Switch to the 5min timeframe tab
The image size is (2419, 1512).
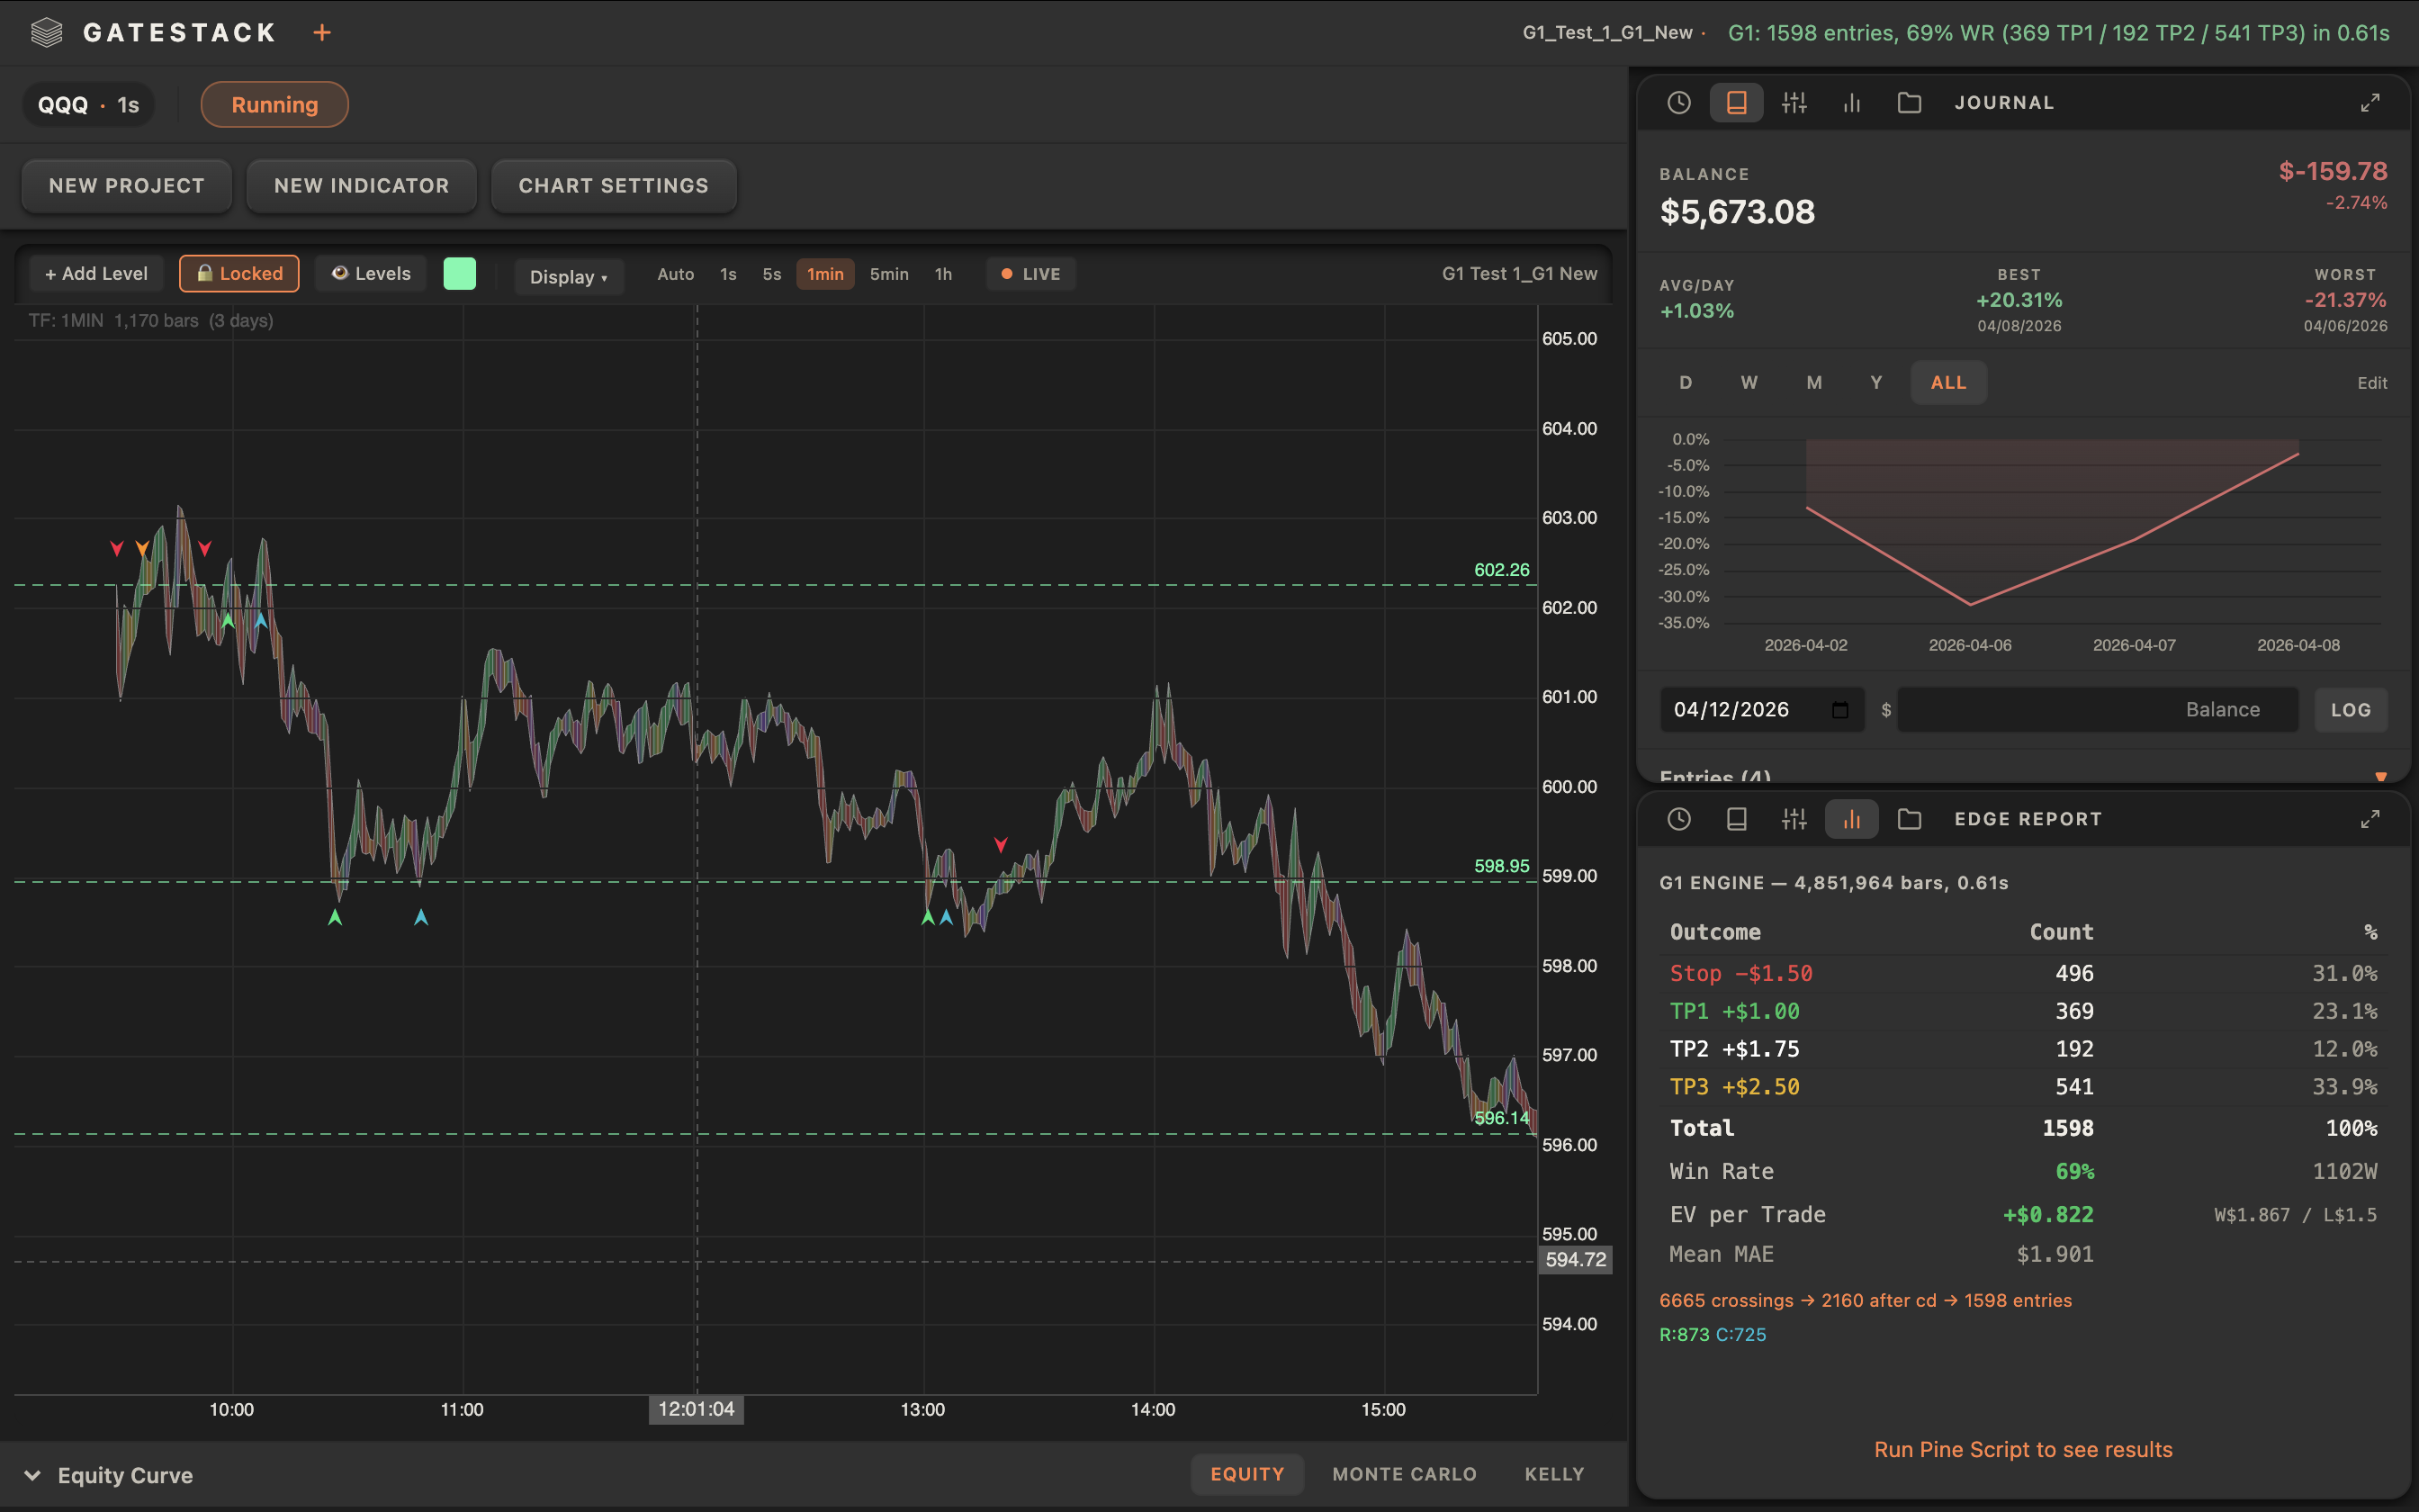pos(888,274)
